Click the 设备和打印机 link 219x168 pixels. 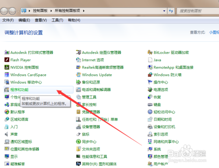pyautogui.click(x=164, y=127)
